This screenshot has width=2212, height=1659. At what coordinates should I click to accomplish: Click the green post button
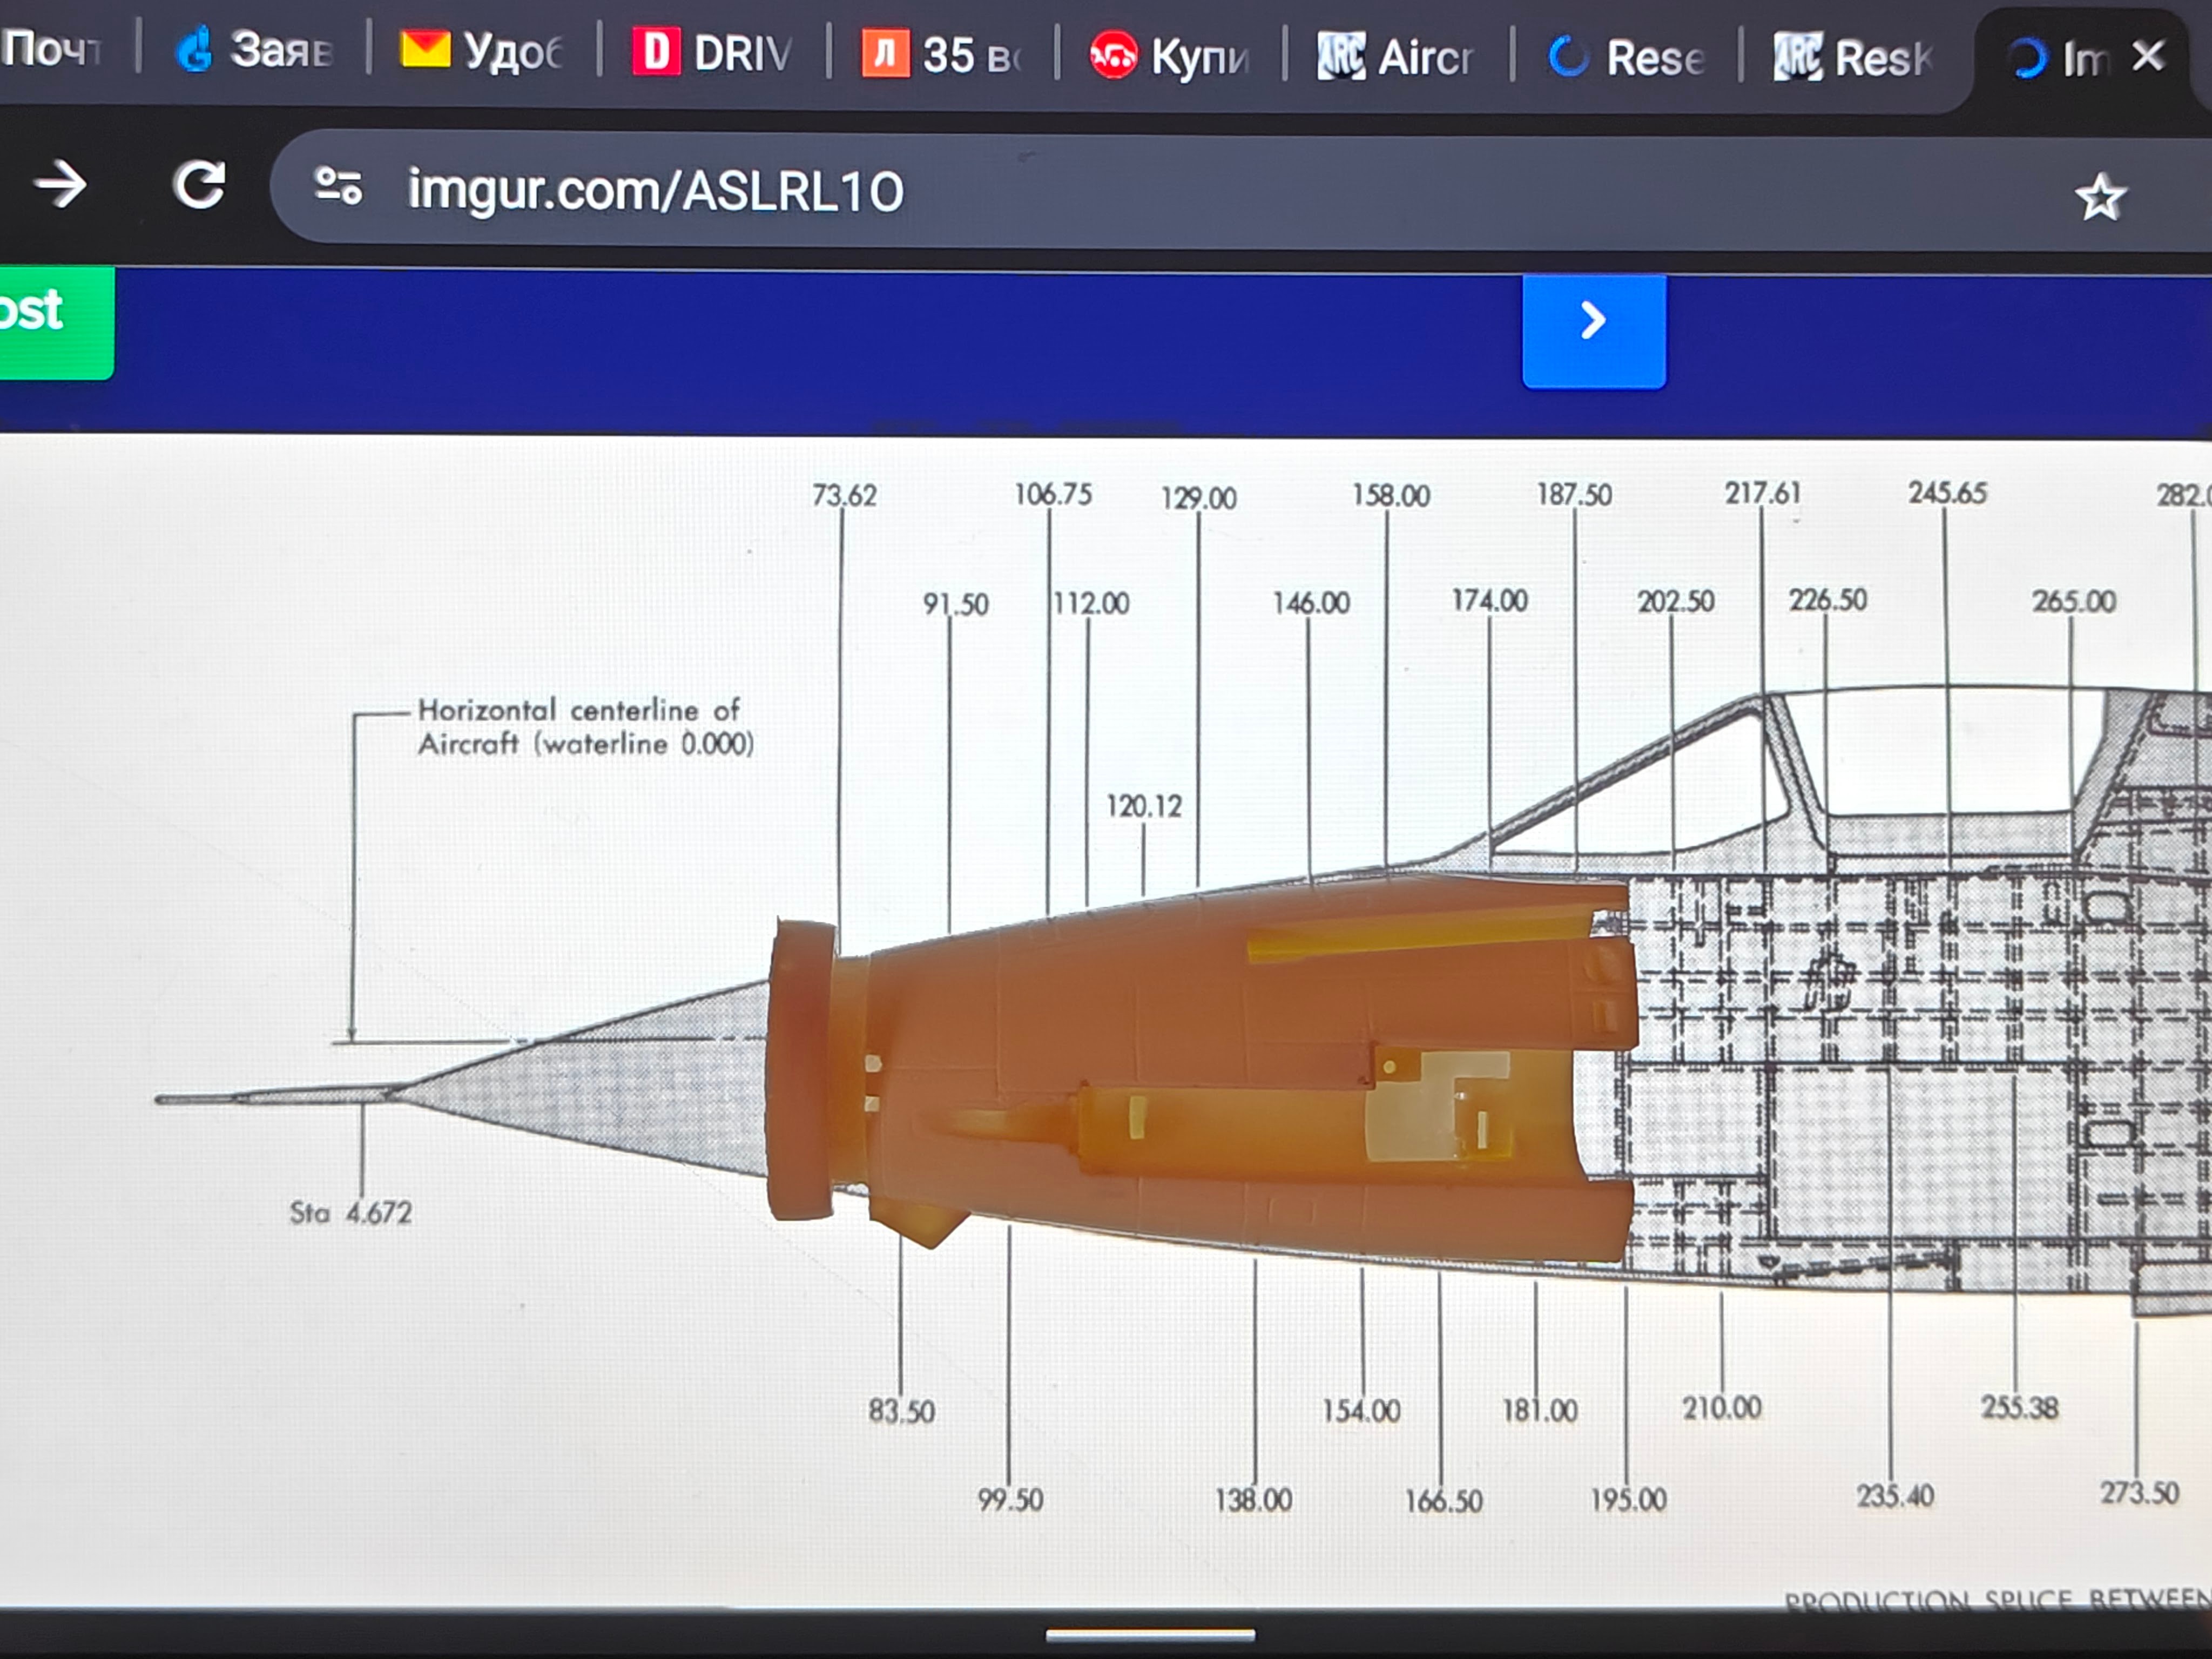(x=56, y=323)
